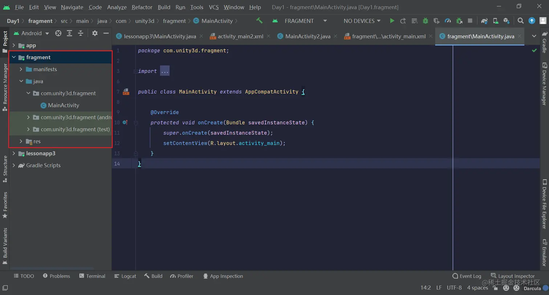Open the Event Log

[x=467, y=276]
